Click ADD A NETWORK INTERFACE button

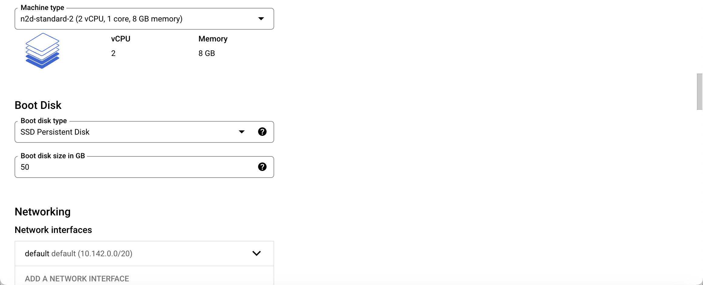(77, 279)
